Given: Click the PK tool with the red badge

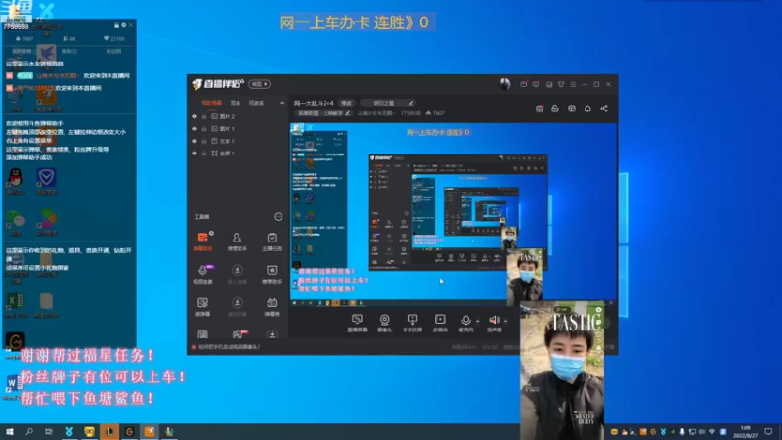Looking at the screenshot, I should [x=238, y=334].
